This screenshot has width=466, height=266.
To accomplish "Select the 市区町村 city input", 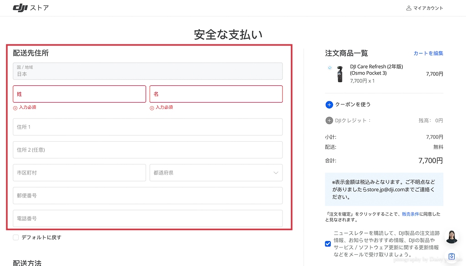I will point(79,172).
